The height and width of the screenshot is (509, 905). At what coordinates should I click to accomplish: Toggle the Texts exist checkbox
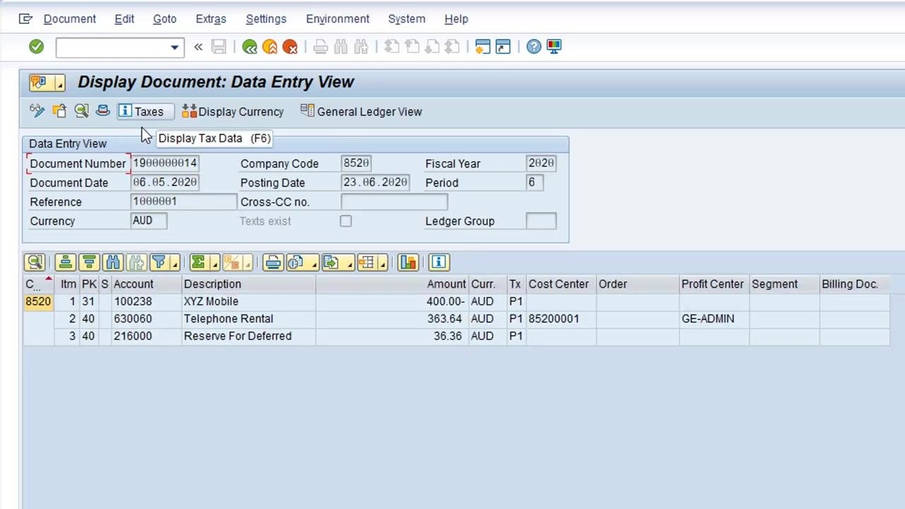[x=346, y=221]
